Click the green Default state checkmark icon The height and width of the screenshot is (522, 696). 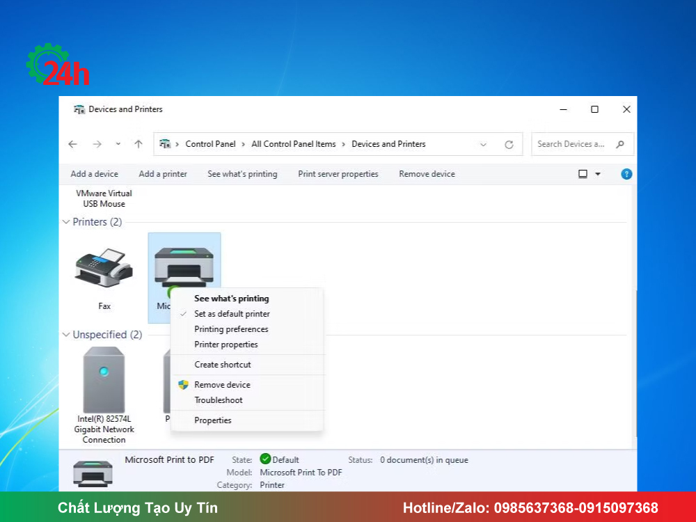[265, 459]
